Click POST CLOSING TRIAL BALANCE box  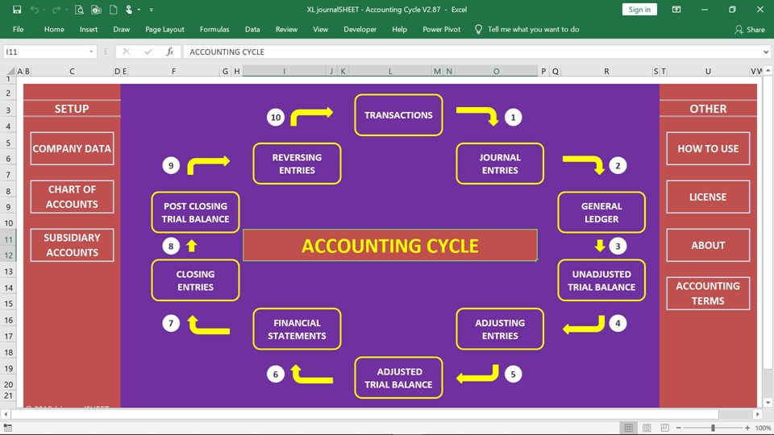195,212
